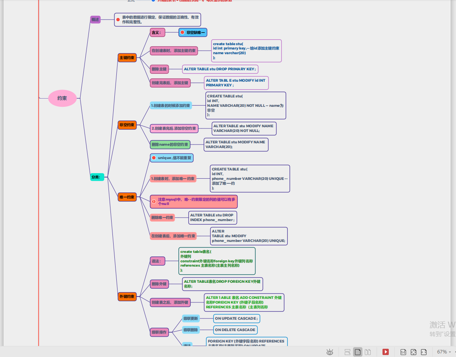Click the blue 非空缺唯一 node
The height and width of the screenshot is (357, 456).
[193, 33]
